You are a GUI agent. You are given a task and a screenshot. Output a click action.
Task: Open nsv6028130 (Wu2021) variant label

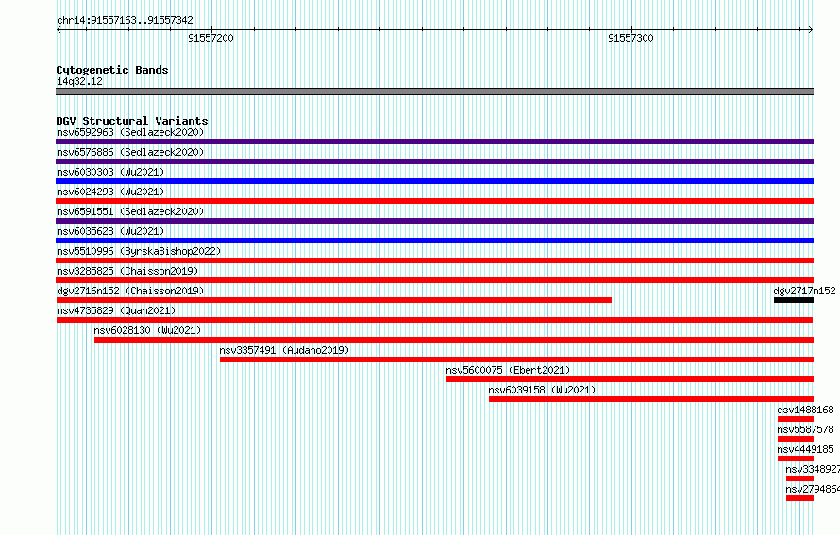pyautogui.click(x=147, y=330)
